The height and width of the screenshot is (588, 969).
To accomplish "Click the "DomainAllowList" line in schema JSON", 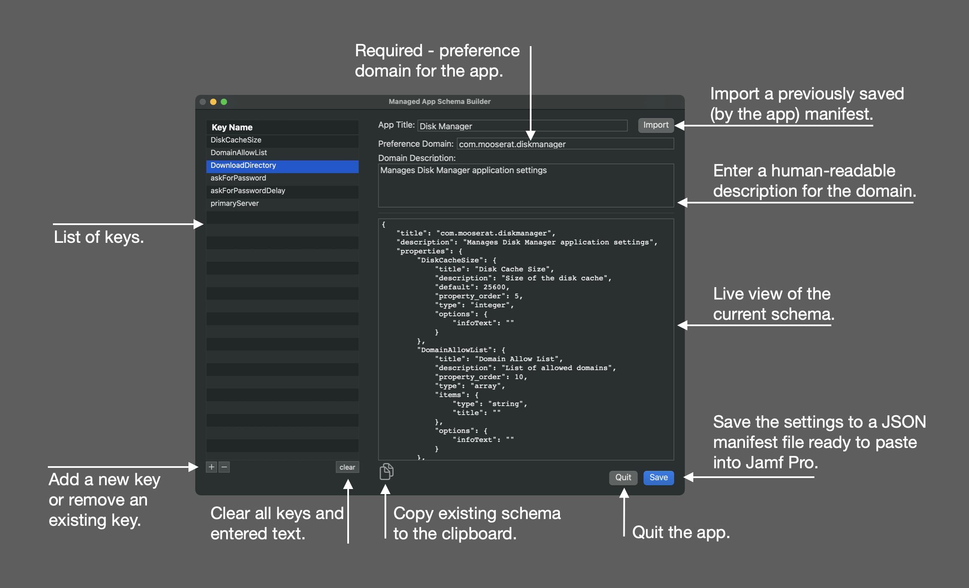I will (x=461, y=350).
